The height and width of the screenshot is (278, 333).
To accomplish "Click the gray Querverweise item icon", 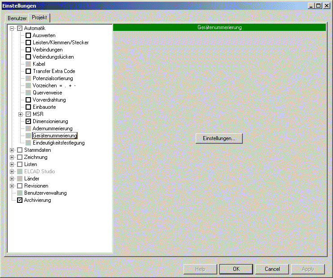I will 28,93.
